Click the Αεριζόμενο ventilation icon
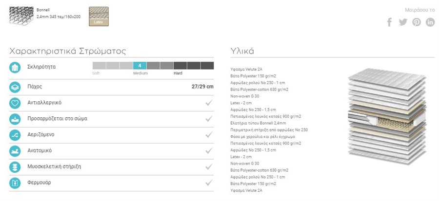Viewport: 439px width, 201px height. point(15,135)
